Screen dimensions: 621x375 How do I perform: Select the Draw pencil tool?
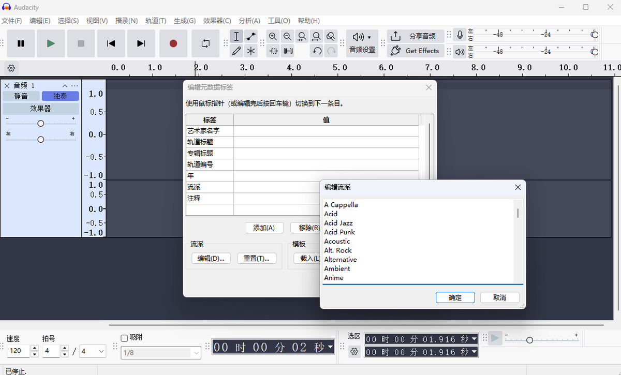click(x=236, y=51)
